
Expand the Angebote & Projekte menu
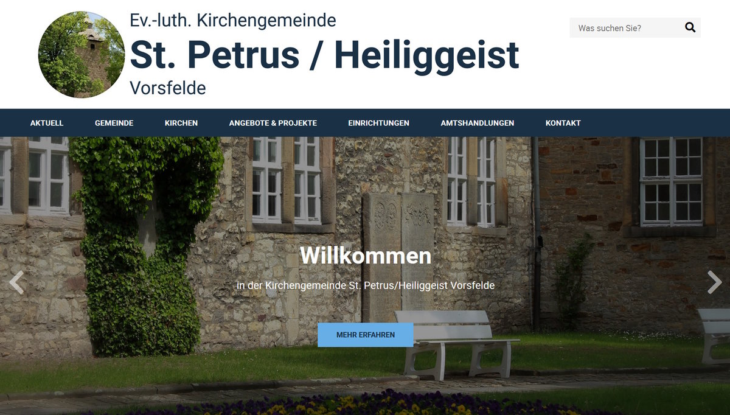point(273,123)
